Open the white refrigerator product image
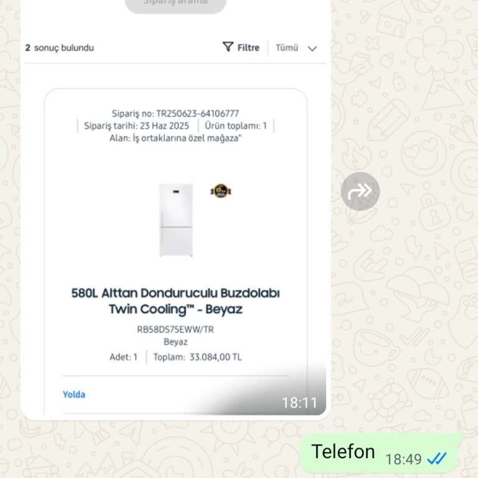Image resolution: width=478 pixels, height=478 pixels. (x=176, y=220)
